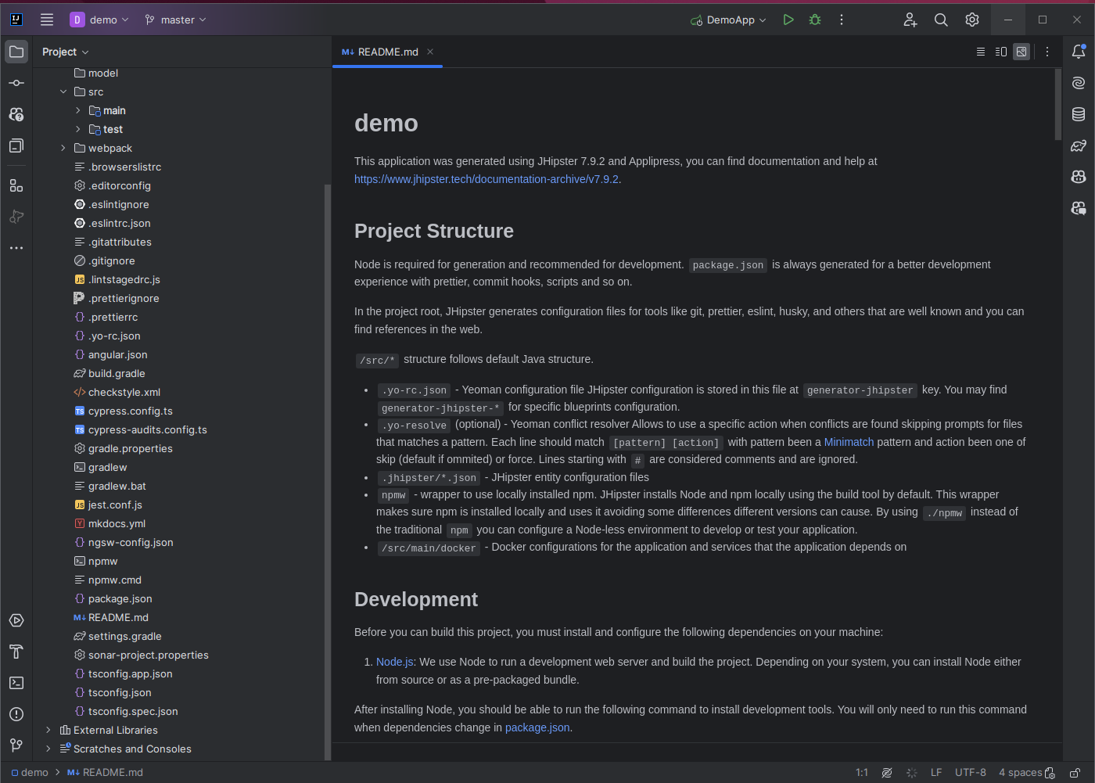Open Search Everywhere magnifier
The width and height of the screenshot is (1095, 783).
point(941,20)
